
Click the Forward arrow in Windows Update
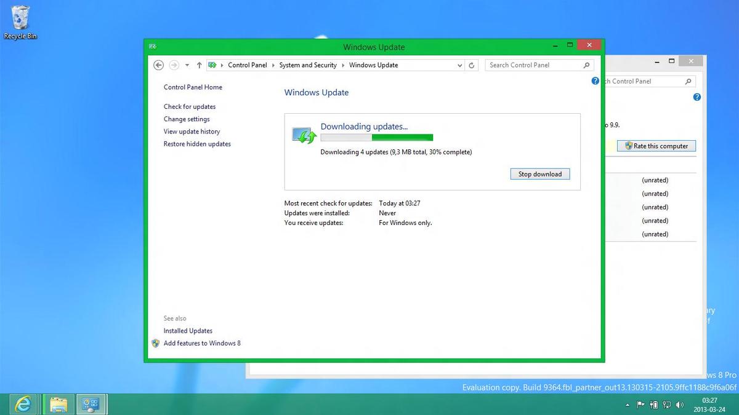(174, 65)
